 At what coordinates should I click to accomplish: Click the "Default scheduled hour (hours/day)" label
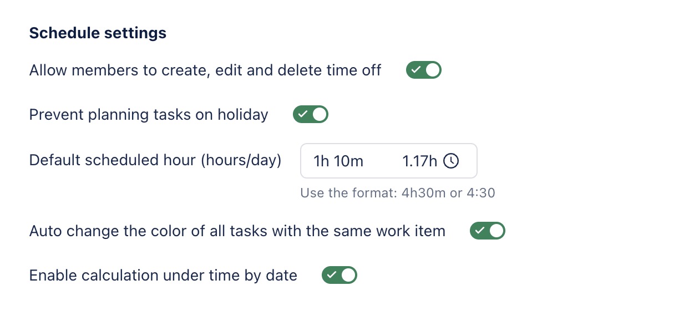tap(155, 161)
